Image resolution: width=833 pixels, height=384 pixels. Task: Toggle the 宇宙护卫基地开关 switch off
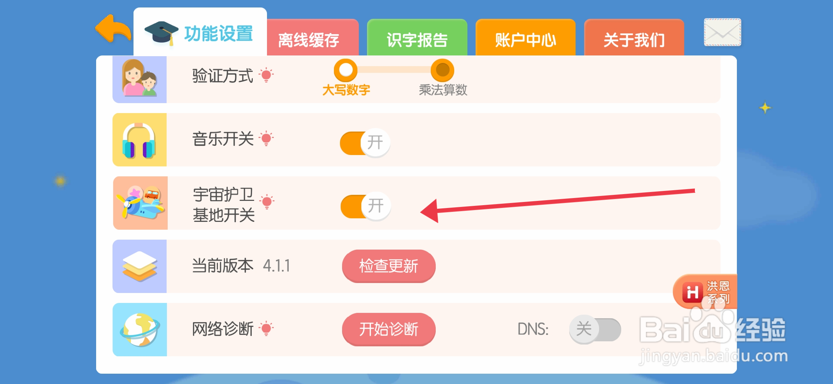(x=367, y=207)
